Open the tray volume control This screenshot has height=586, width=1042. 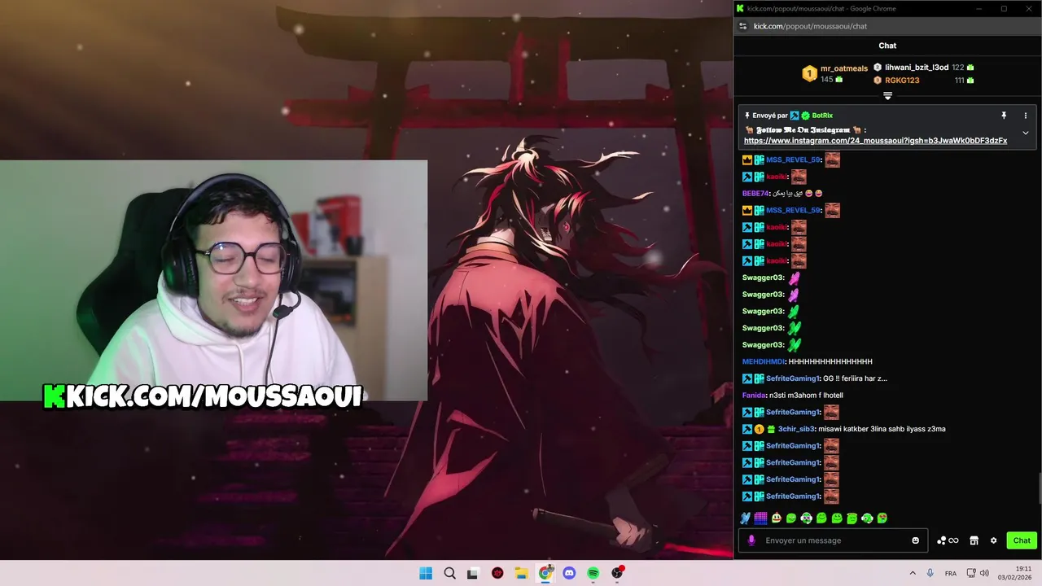point(984,573)
